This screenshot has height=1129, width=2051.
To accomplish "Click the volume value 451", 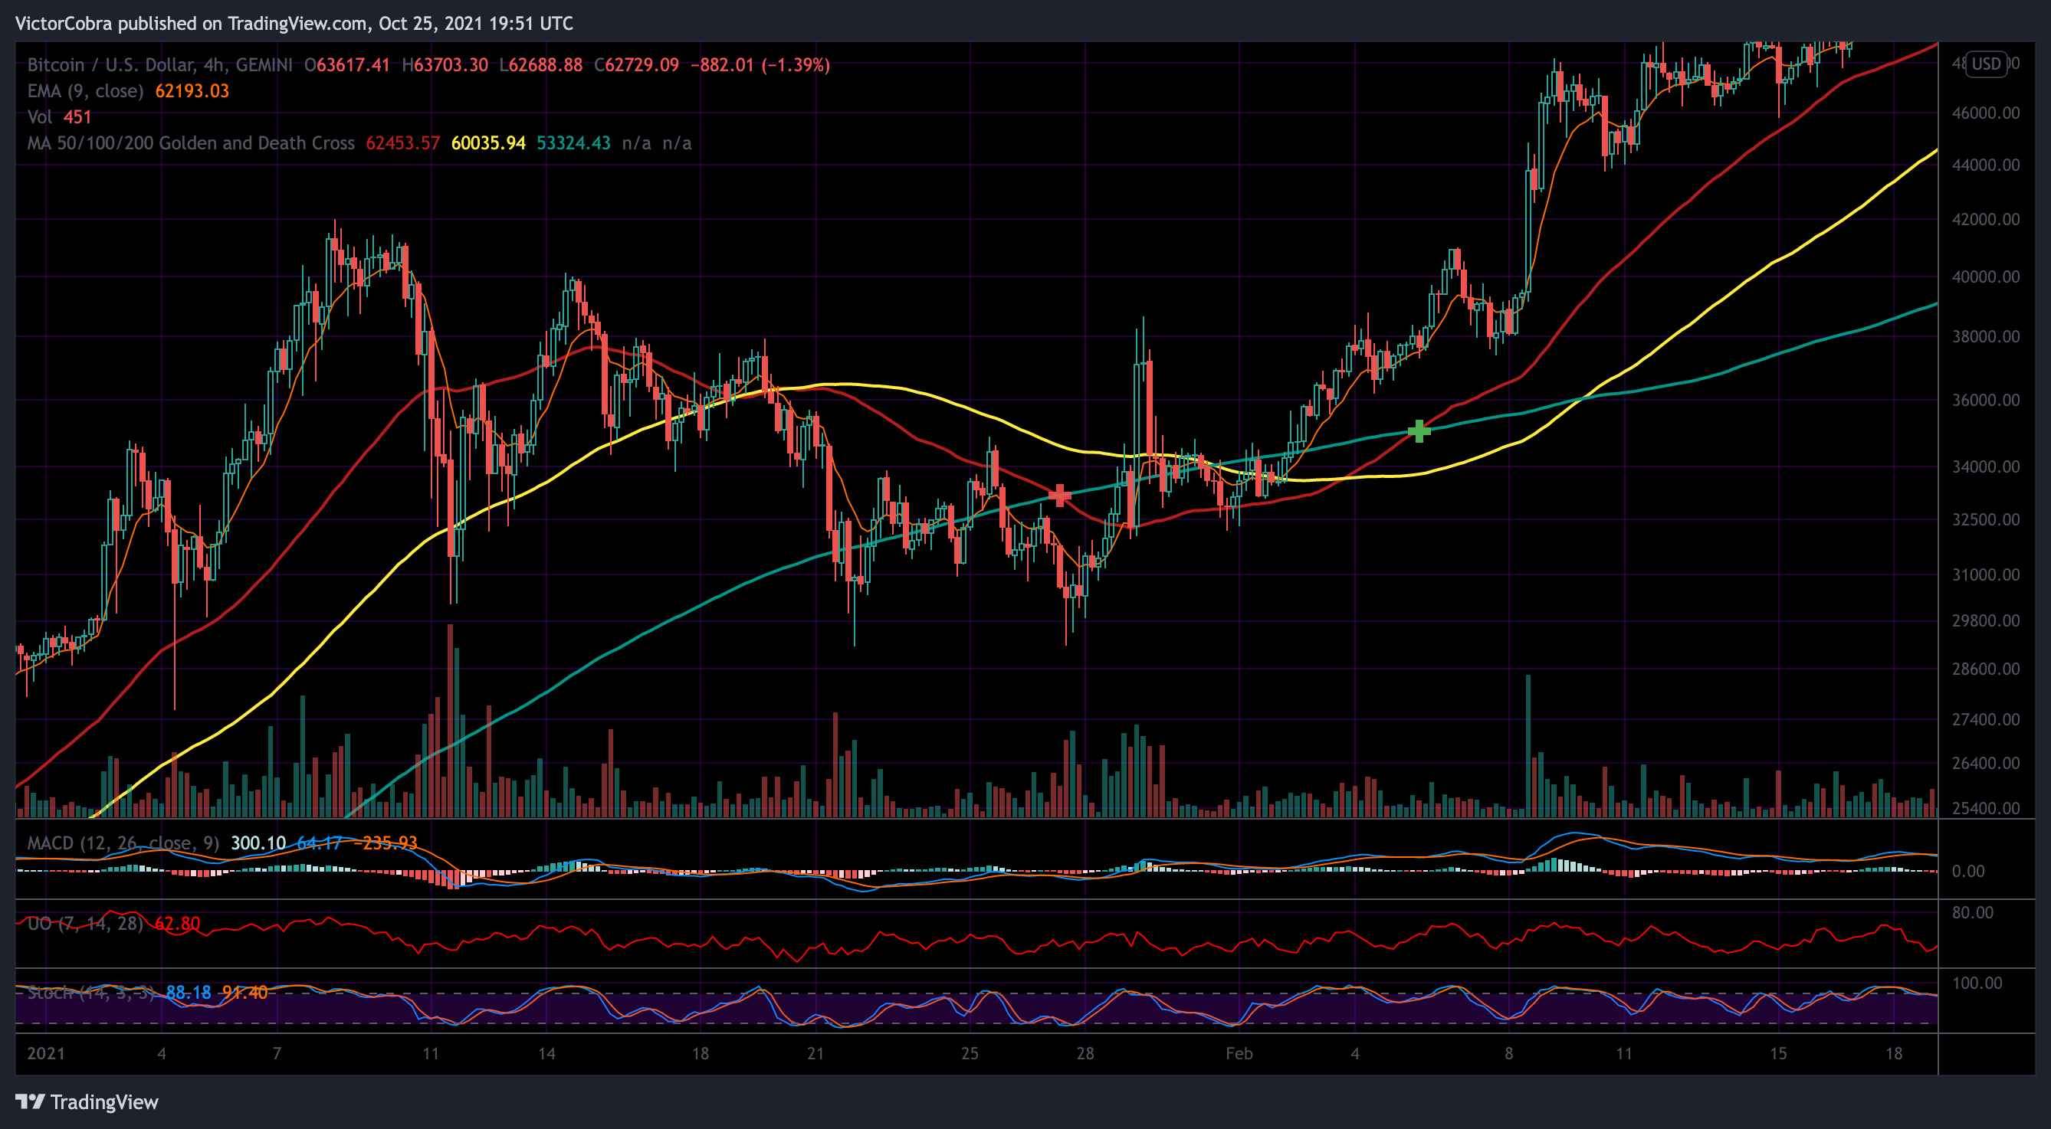I will (x=77, y=117).
